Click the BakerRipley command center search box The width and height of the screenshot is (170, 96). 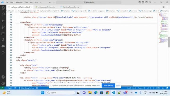[x=89, y=2]
